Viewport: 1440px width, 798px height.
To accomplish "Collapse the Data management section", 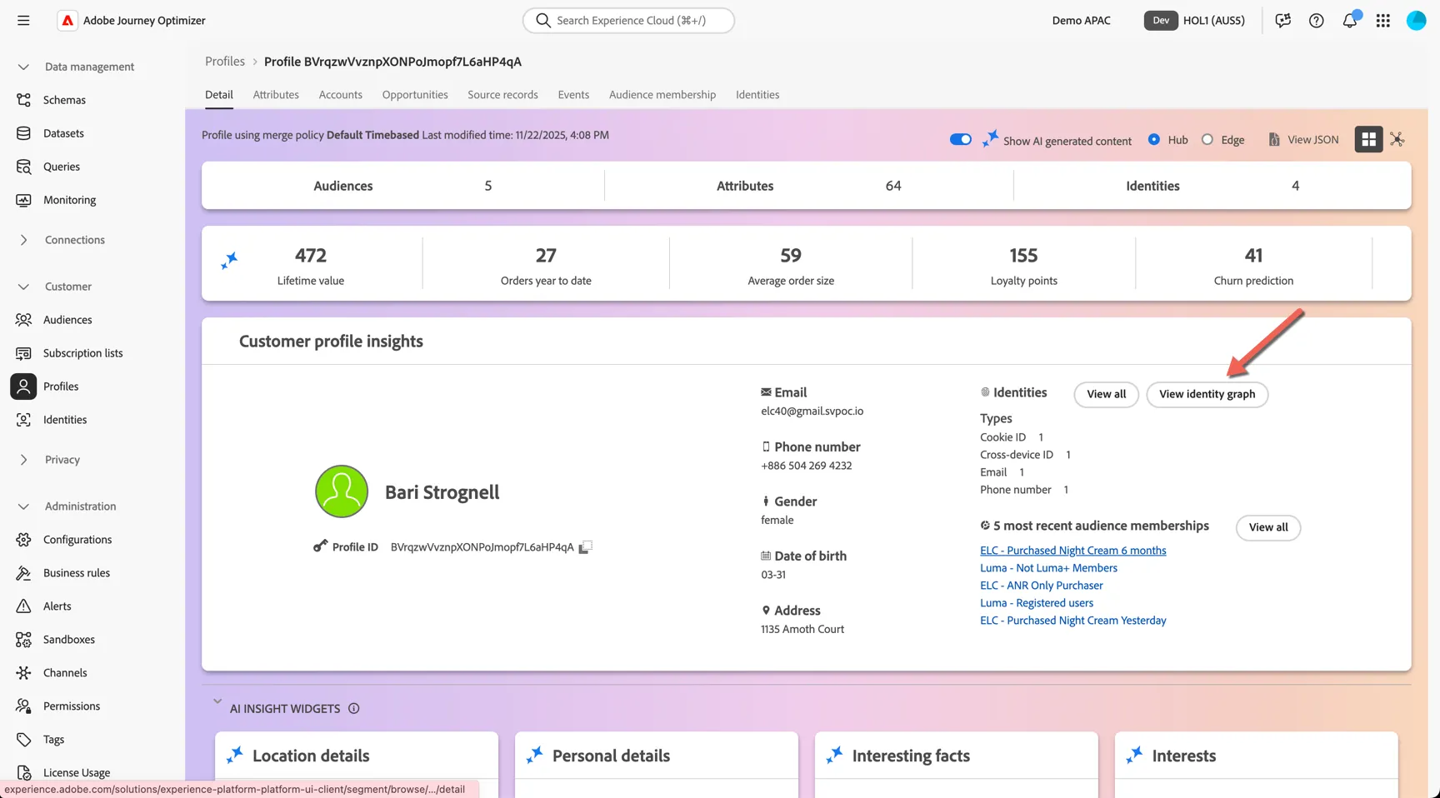I will pyautogui.click(x=23, y=67).
